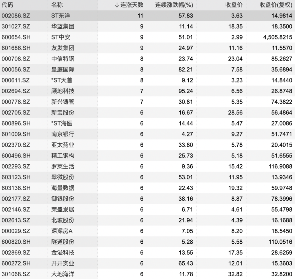Select the 精工钢构 name cell
Screen dimensions: 295x279
[63, 156]
